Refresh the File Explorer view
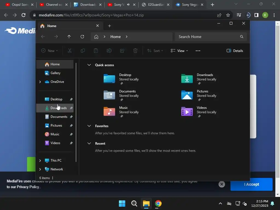Viewport: 280px width, 210px height. [x=82, y=37]
